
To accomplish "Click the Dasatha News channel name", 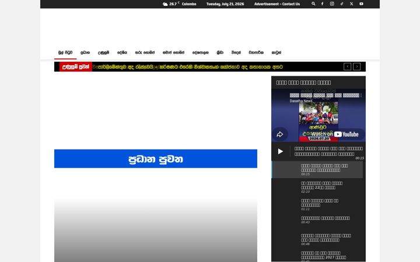I will point(301,101).
